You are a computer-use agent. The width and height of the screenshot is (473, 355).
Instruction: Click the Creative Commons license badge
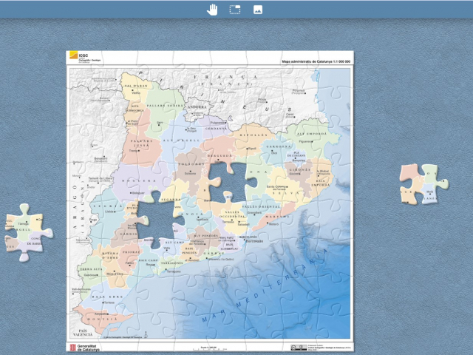tap(299, 348)
